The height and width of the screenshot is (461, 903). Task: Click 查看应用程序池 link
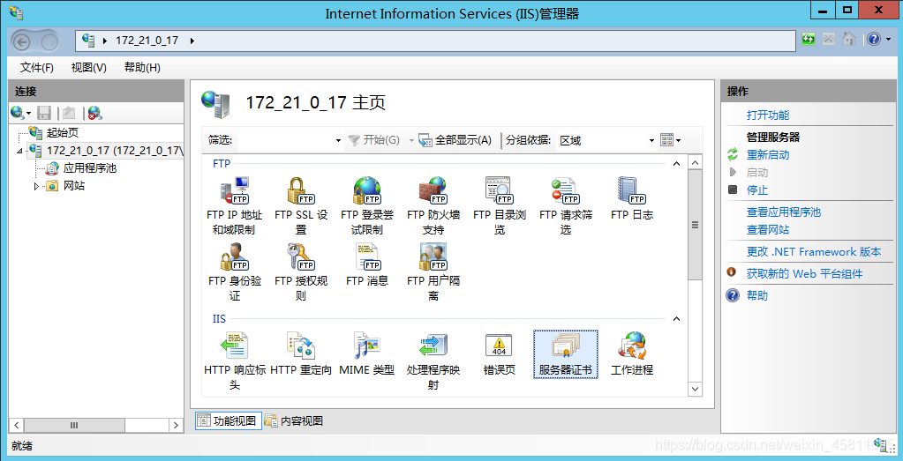[x=783, y=212]
